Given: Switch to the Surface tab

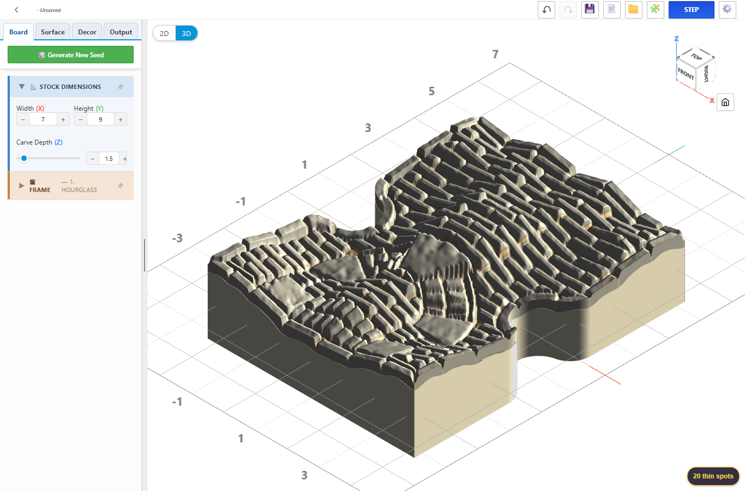Looking at the screenshot, I should pyautogui.click(x=53, y=32).
